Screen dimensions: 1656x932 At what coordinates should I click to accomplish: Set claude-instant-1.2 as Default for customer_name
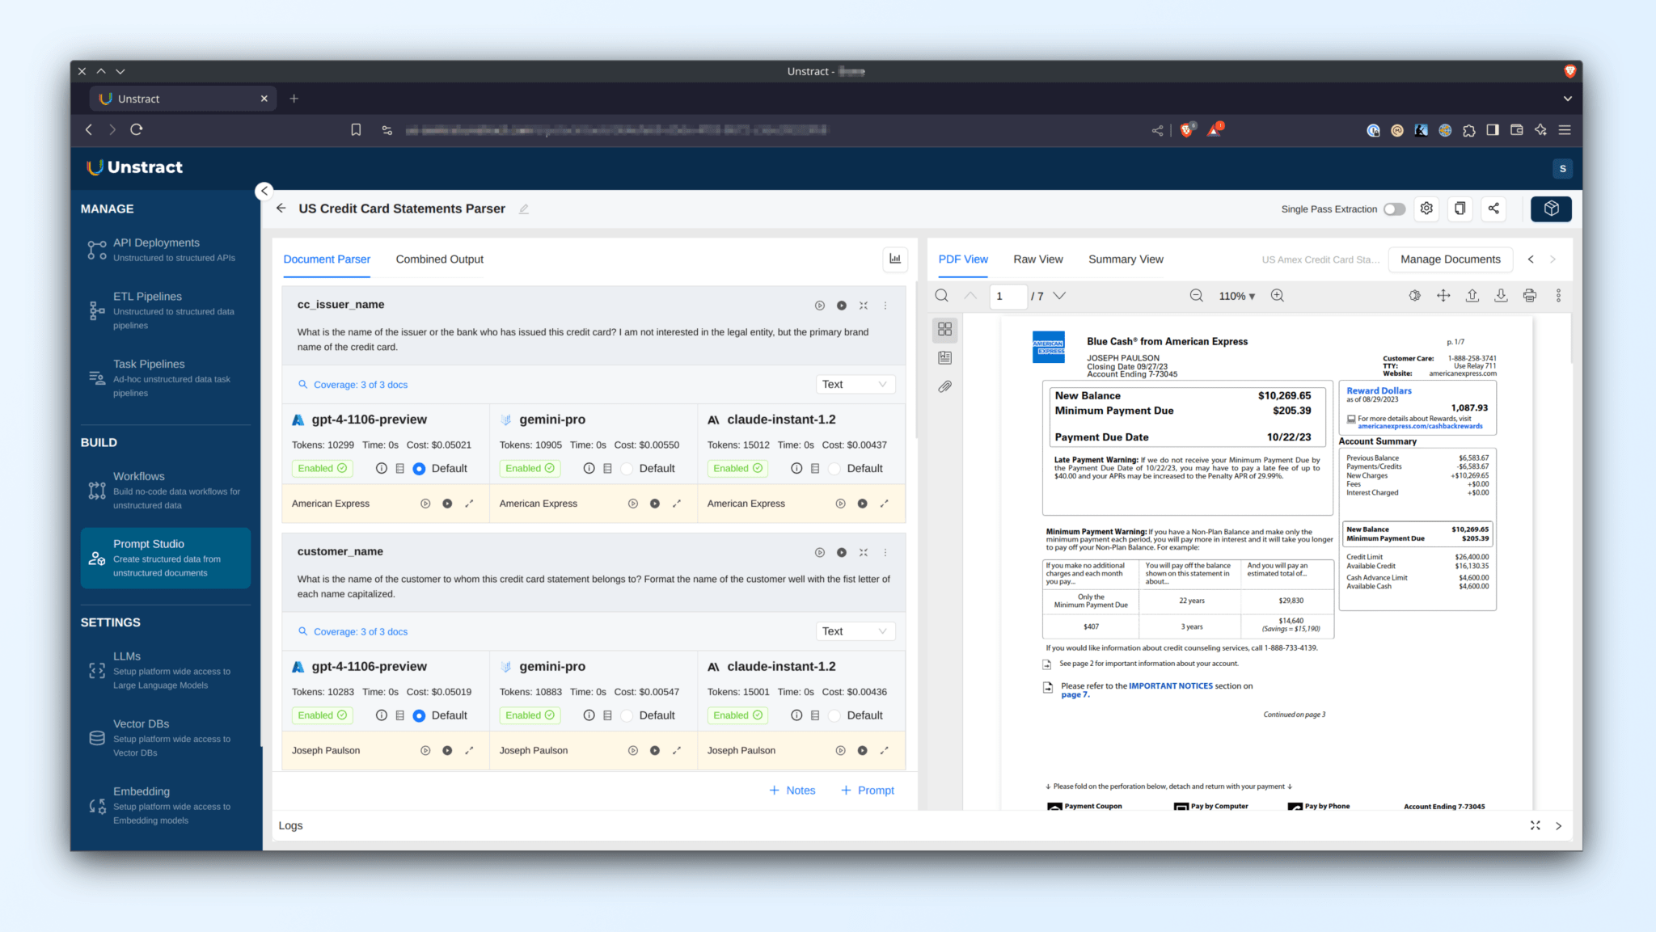coord(834,715)
